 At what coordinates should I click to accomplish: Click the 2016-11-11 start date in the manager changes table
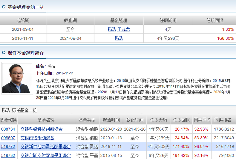pyautogui.click(x=23, y=38)
